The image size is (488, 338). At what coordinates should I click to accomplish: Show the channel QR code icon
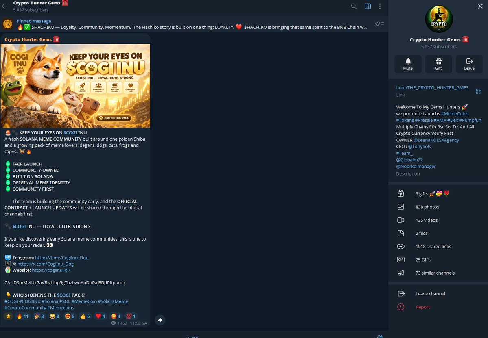[478, 91]
